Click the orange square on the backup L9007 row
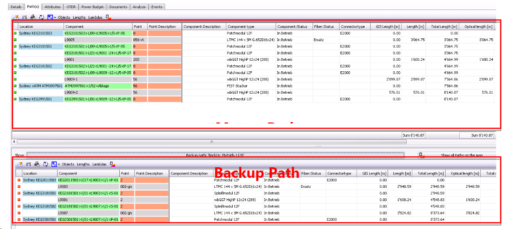 point(19,213)
